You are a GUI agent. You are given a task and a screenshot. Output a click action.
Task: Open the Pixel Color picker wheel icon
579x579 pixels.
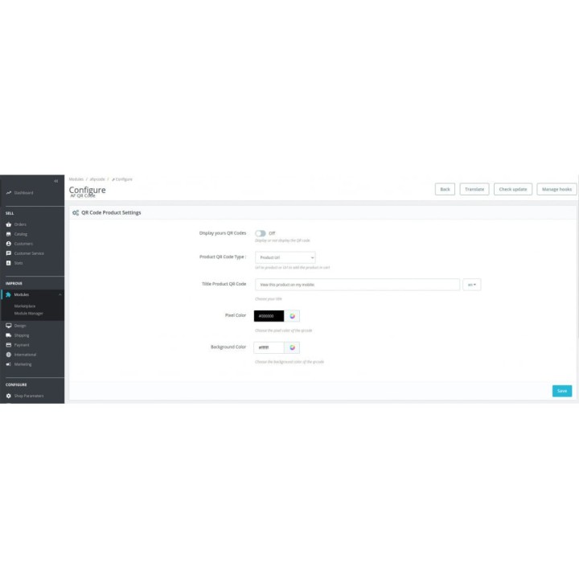coord(293,316)
